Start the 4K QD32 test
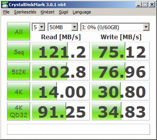 click(19, 111)
